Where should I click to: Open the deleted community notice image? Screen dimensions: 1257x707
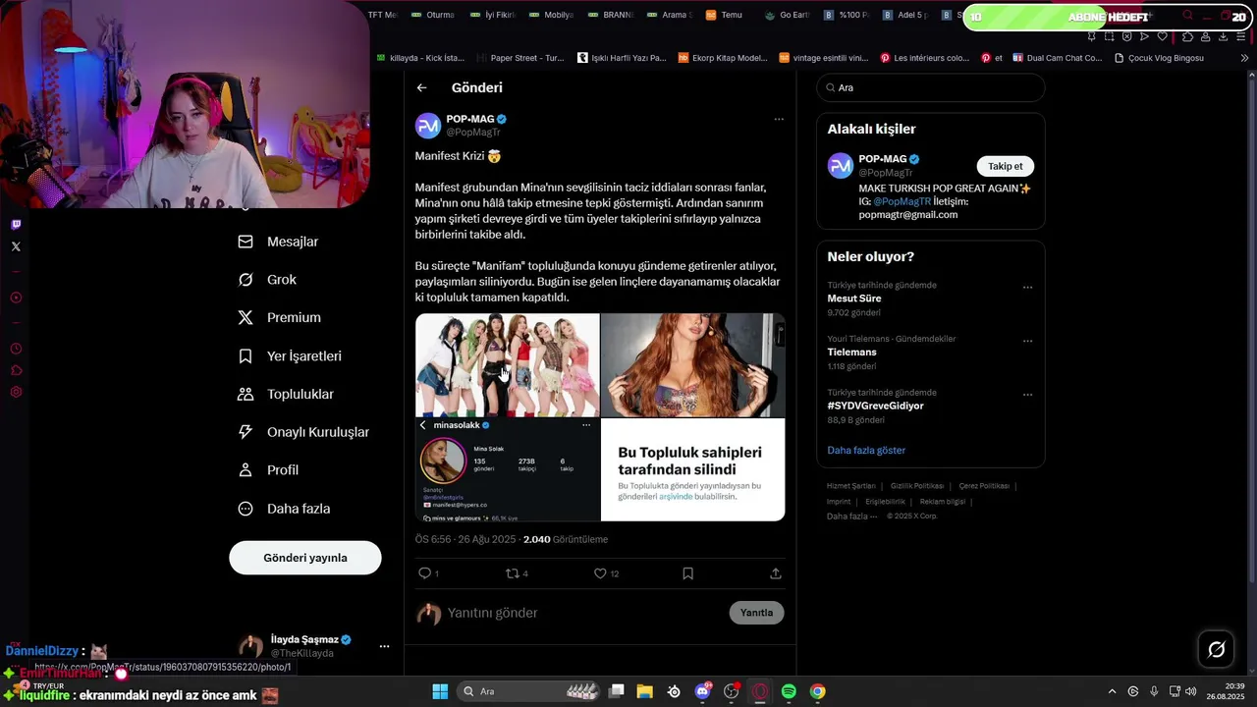pos(692,469)
